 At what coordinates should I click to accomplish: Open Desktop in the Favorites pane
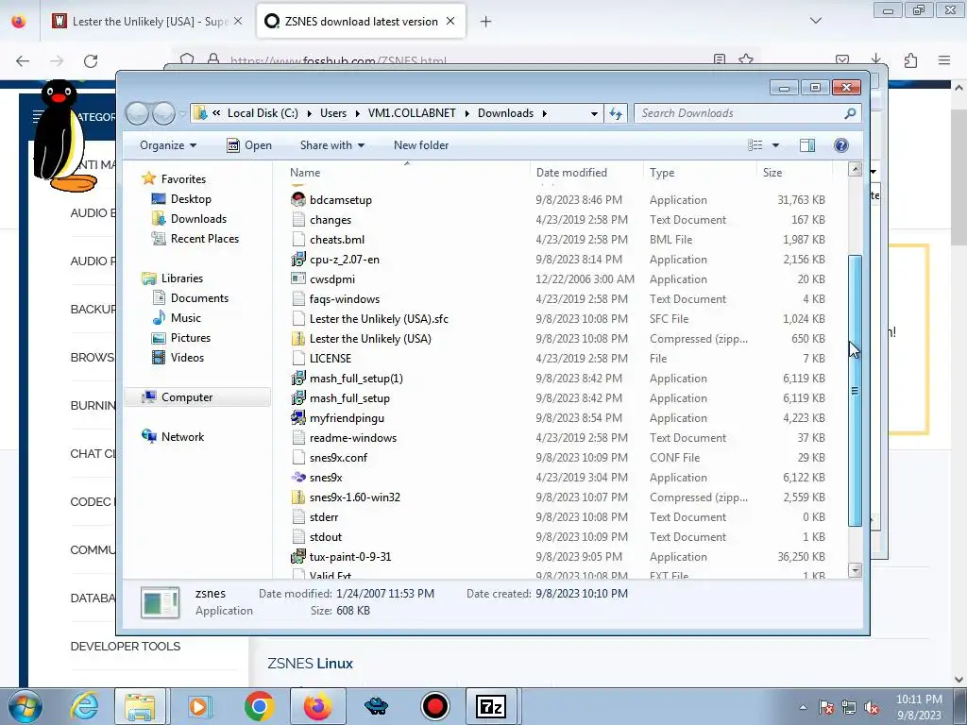point(191,199)
